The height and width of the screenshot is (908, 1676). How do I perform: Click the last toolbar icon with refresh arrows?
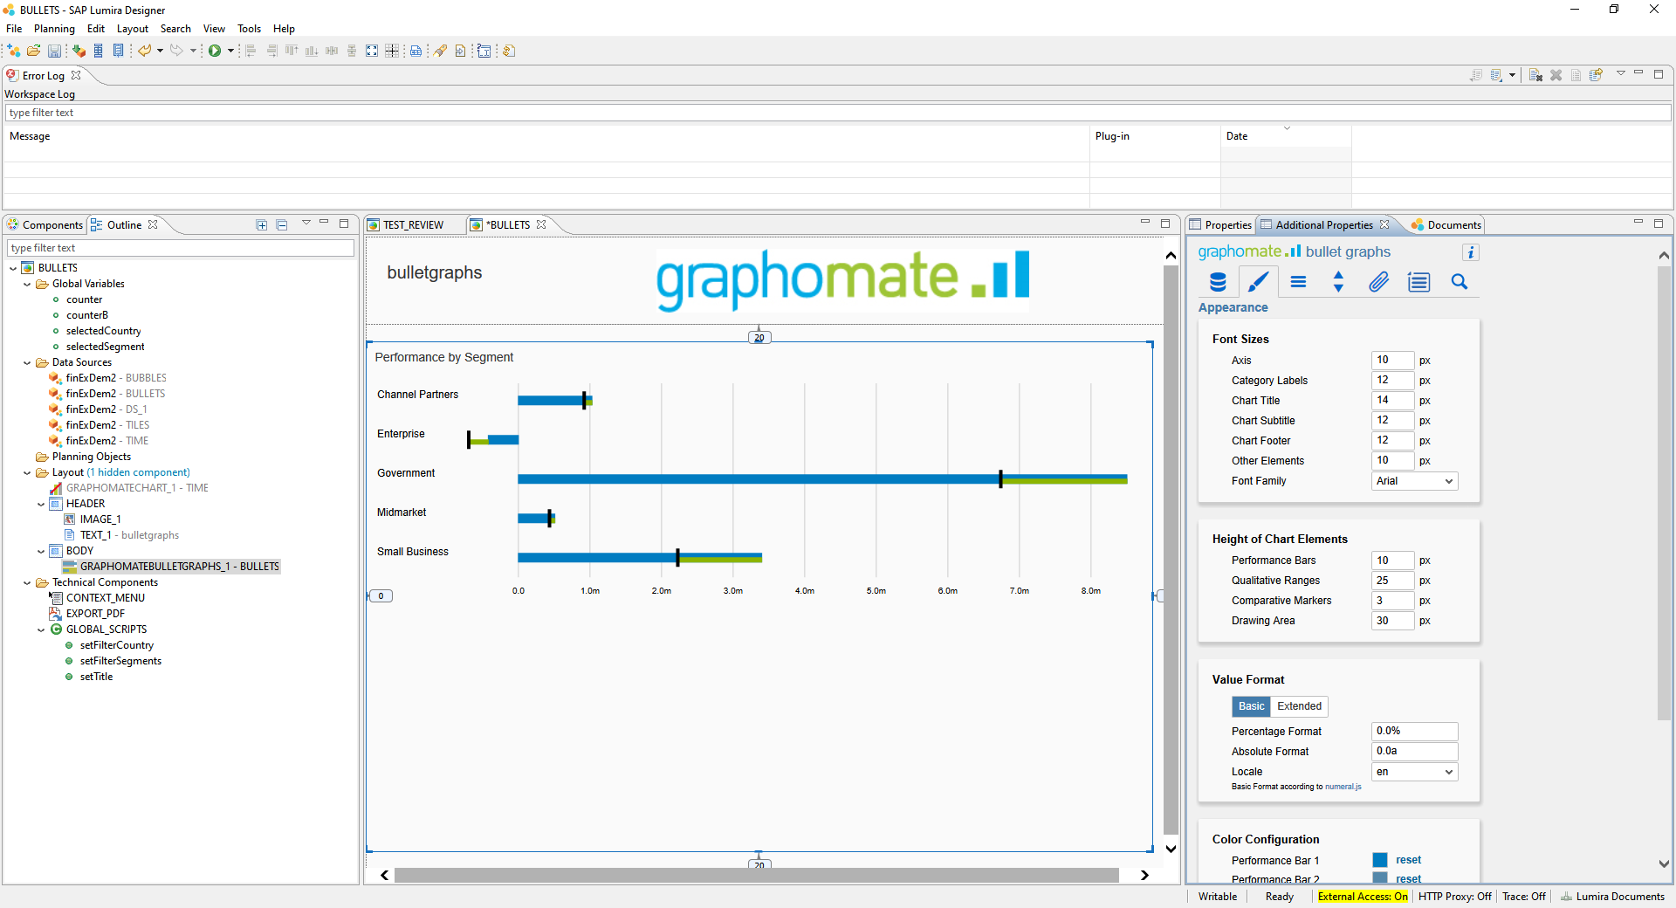tap(509, 51)
